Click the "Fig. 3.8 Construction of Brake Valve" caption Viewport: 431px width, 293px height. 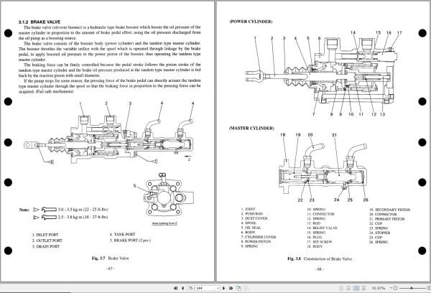[x=320, y=259]
